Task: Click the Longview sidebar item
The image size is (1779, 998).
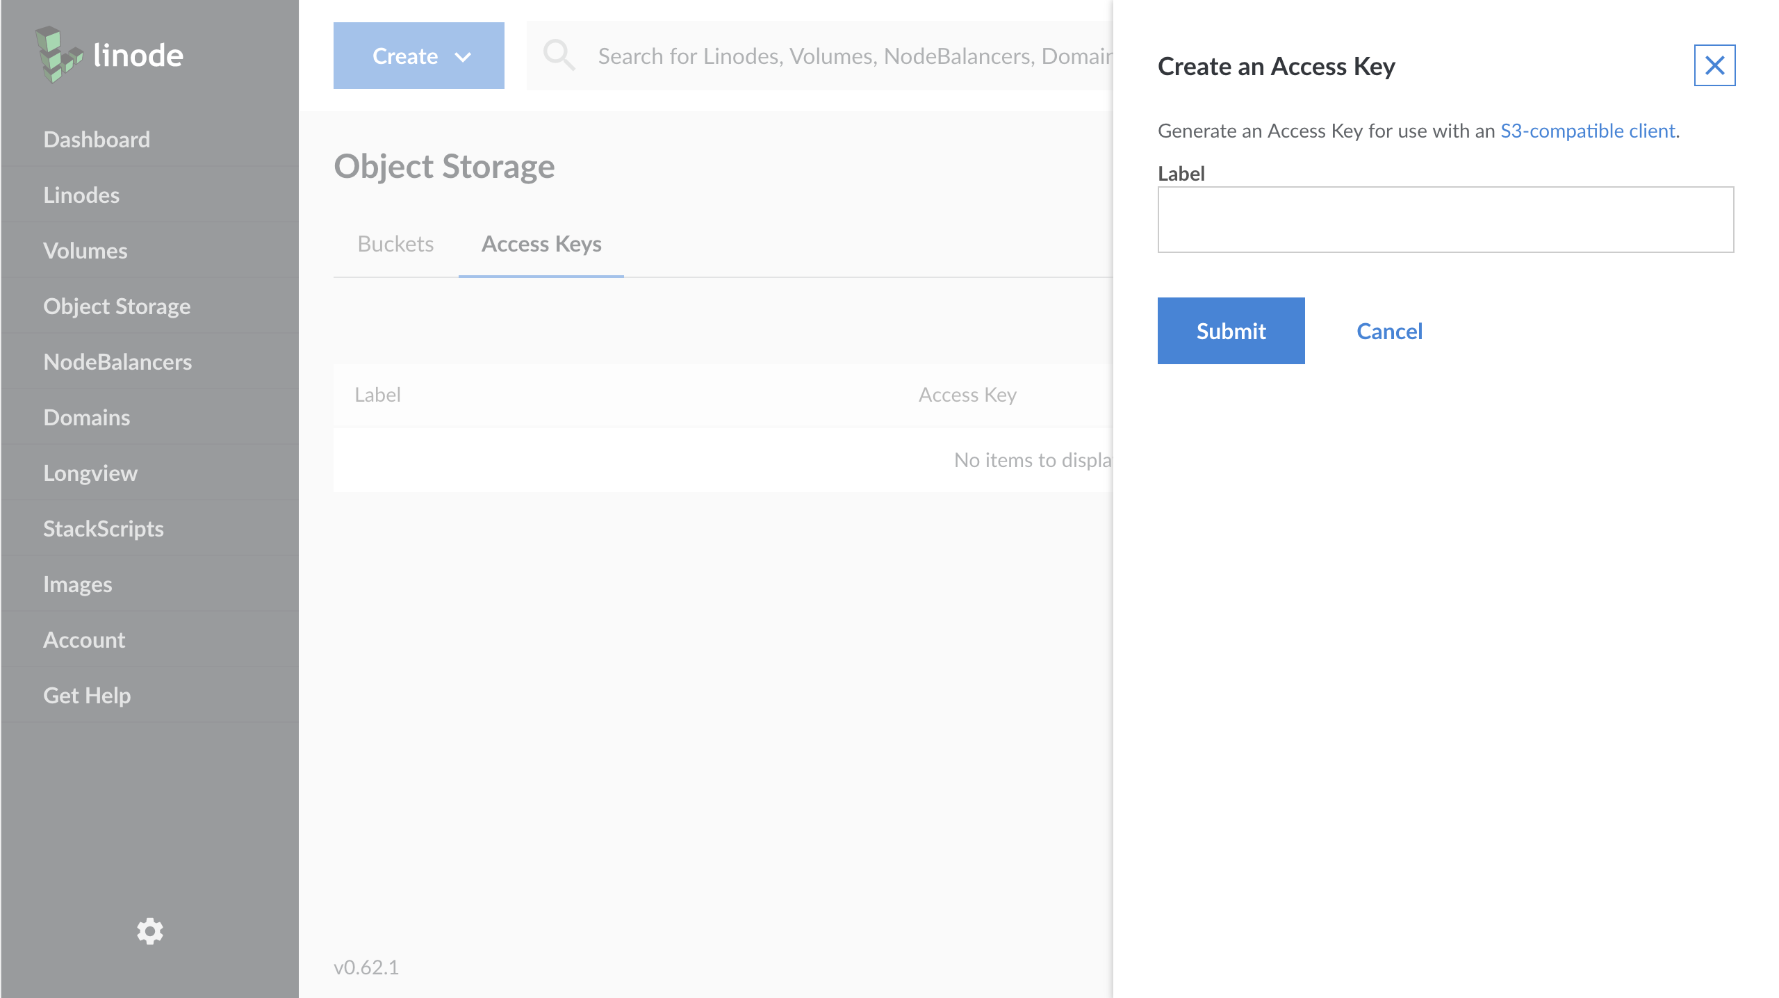Action: pos(90,473)
